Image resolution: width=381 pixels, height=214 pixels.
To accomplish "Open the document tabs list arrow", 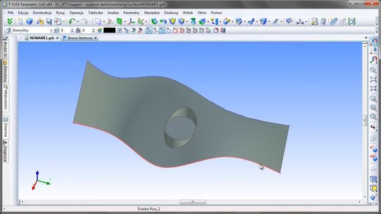I will click(366, 38).
